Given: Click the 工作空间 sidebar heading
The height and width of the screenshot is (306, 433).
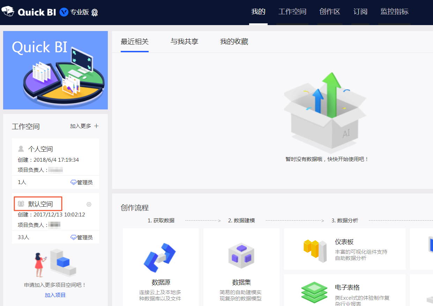Looking at the screenshot, I should click(26, 127).
